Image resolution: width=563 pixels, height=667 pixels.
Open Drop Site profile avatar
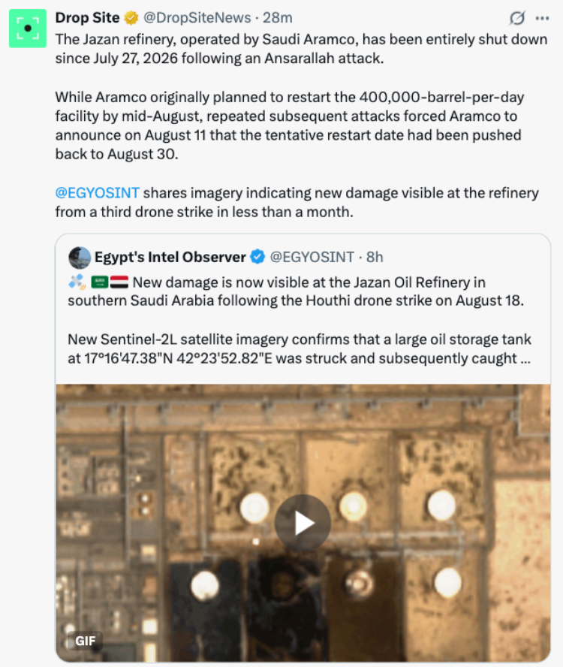click(28, 29)
